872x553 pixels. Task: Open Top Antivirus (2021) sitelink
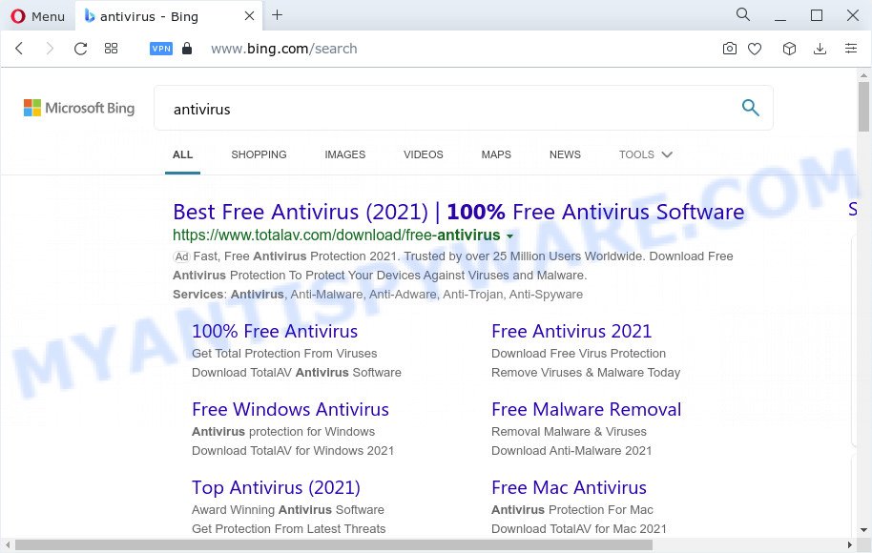click(276, 487)
